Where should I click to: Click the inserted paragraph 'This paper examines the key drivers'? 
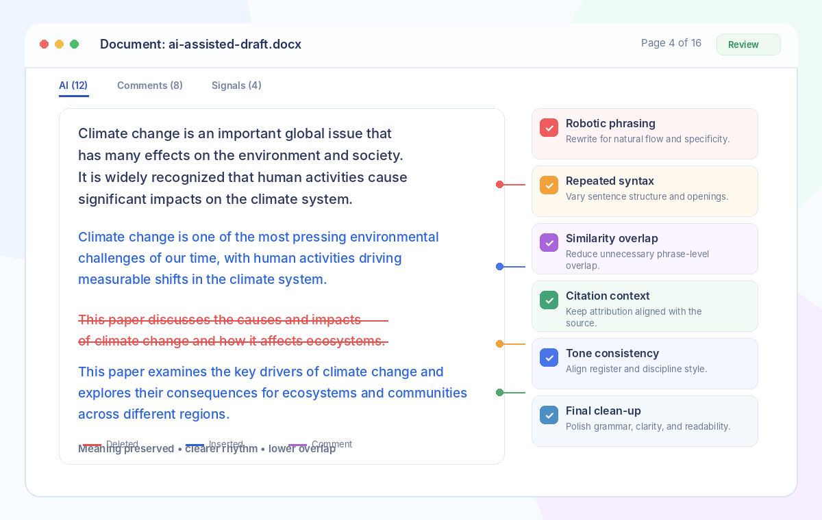coord(273,393)
